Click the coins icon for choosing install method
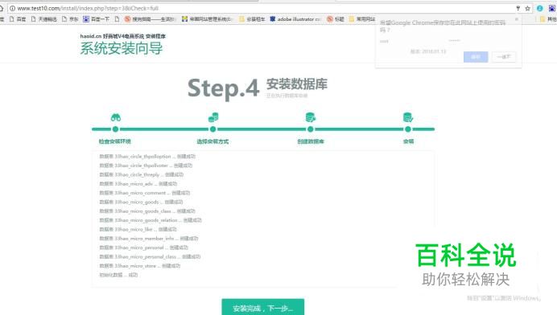 [x=213, y=117]
